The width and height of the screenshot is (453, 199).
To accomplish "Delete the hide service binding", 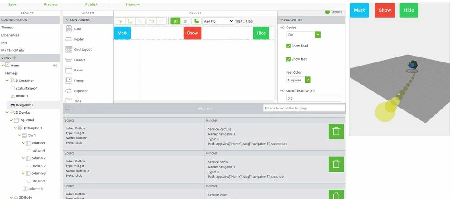I will tap(336, 194).
